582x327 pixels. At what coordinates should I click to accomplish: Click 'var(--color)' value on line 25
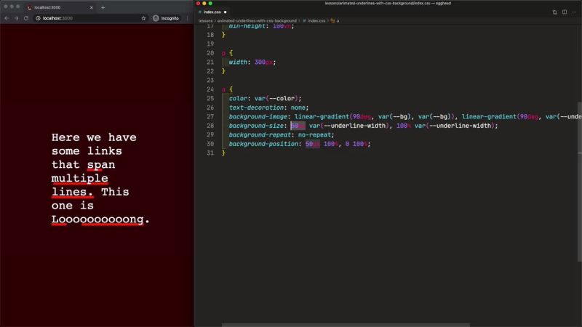point(276,98)
